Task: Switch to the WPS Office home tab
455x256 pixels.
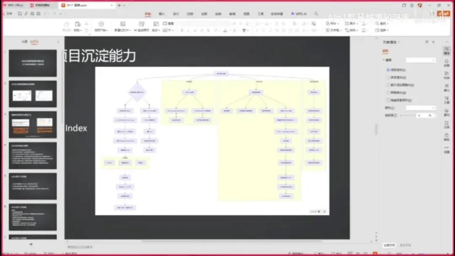Action: (x=13, y=5)
